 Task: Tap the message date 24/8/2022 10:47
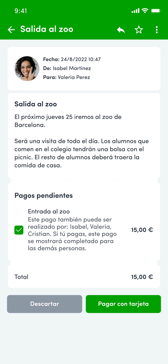coord(81,59)
